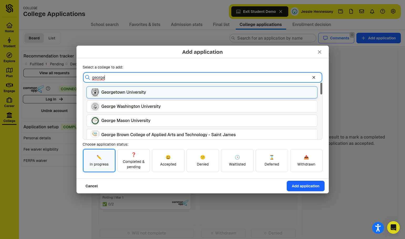Choose George Washington University from results
The image size is (405, 239).
pos(202,107)
